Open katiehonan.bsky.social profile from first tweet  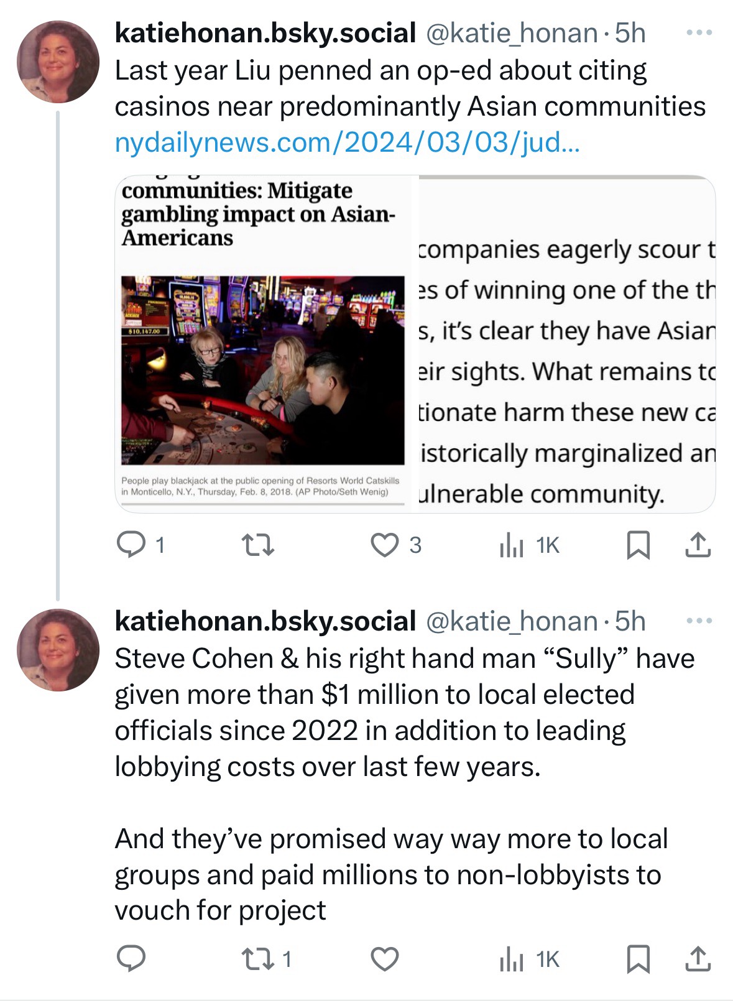[x=265, y=33]
